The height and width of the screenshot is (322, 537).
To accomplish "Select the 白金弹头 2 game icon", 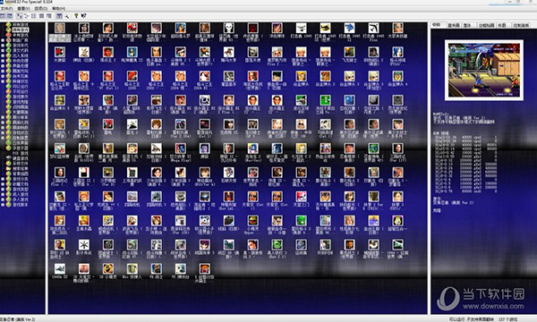I will point(325,76).
